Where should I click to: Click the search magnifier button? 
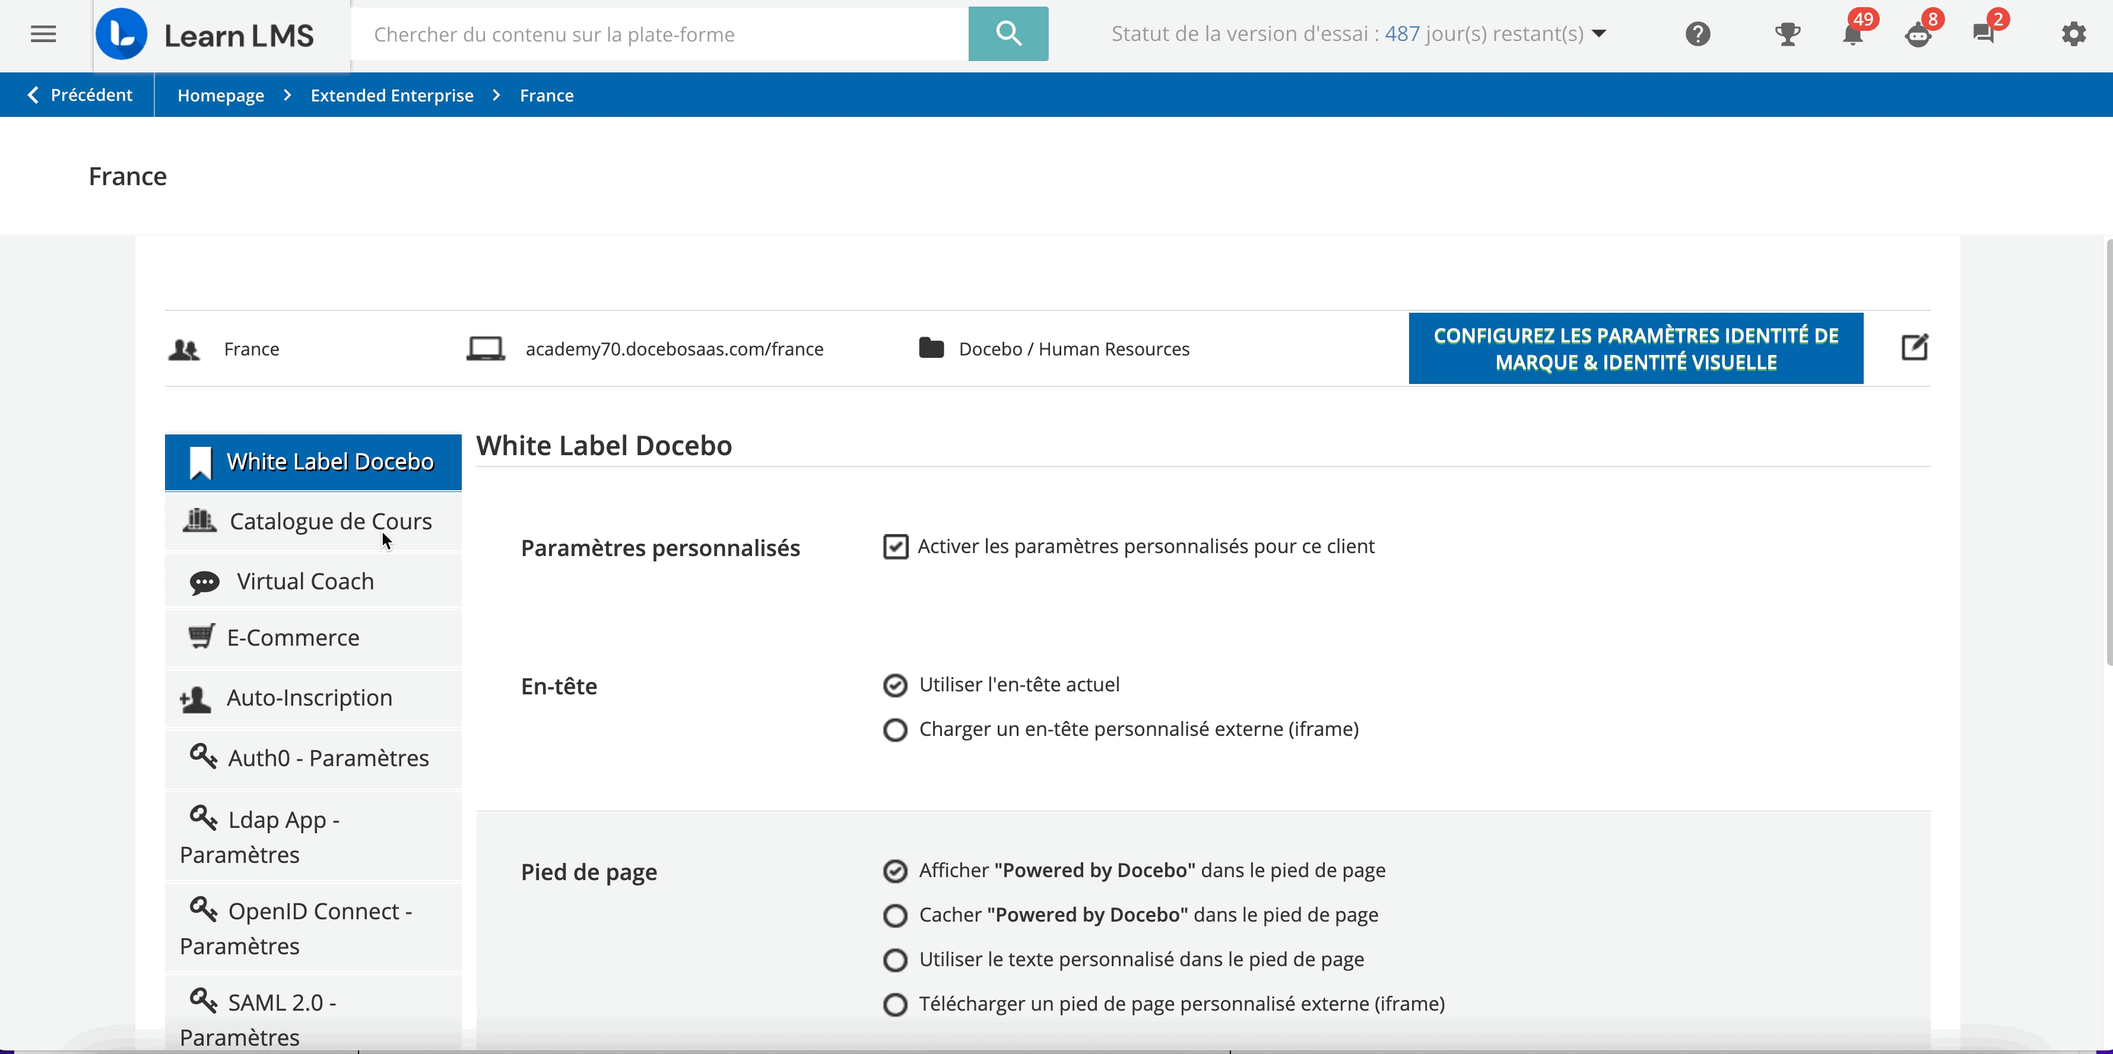pos(1008,34)
